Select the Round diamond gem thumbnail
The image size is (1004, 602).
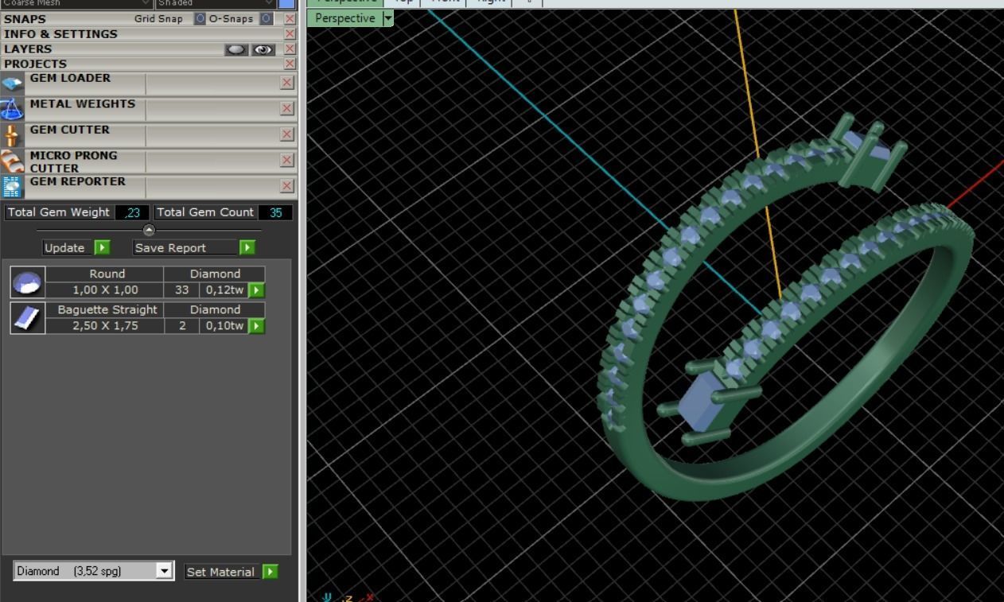coord(27,282)
